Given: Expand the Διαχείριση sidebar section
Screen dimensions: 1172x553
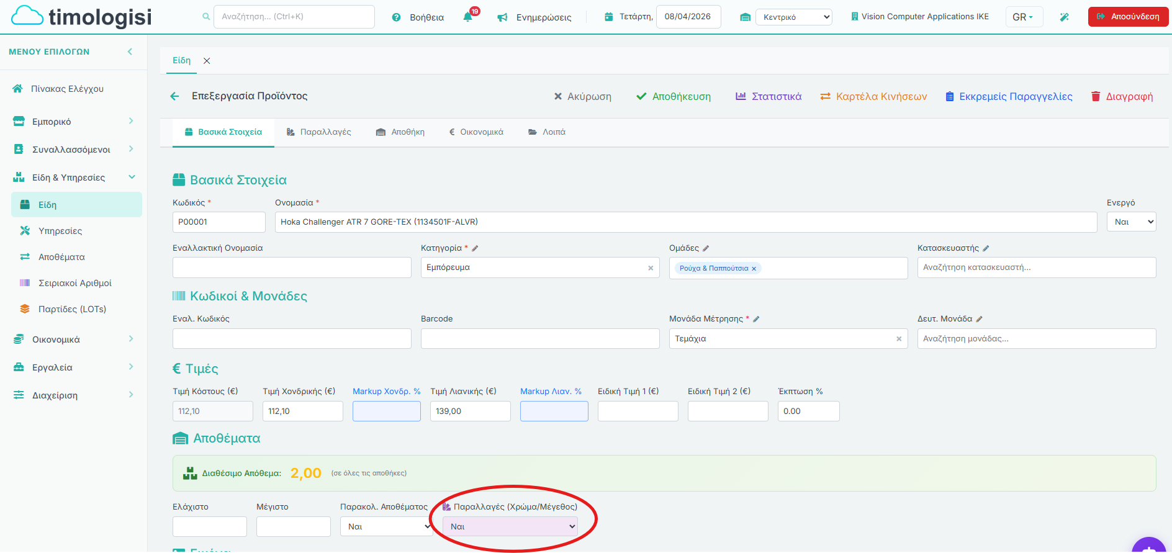Looking at the screenshot, I should click(x=74, y=395).
